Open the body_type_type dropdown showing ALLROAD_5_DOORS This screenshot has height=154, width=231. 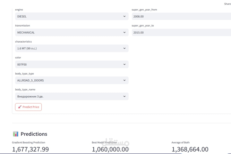tap(71, 80)
